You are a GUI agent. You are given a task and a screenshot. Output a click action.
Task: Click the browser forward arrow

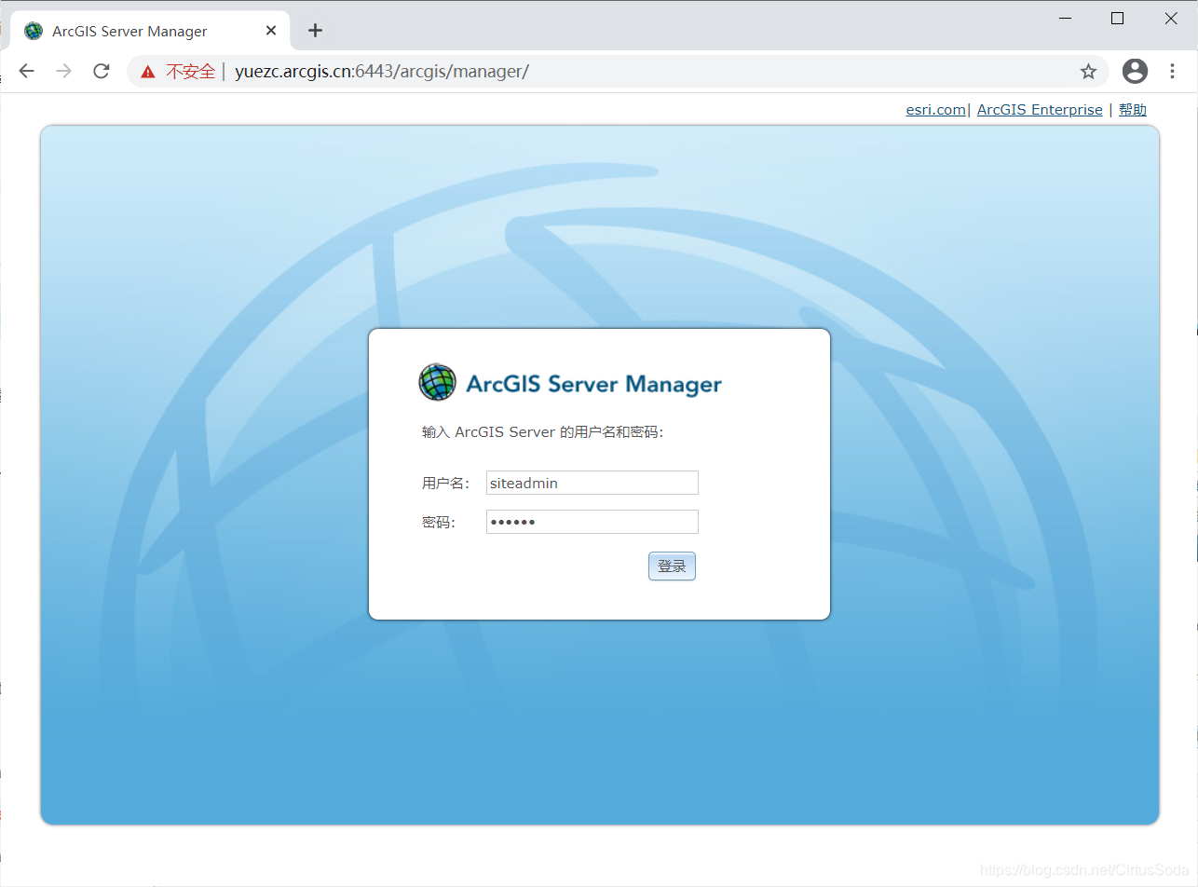click(63, 71)
